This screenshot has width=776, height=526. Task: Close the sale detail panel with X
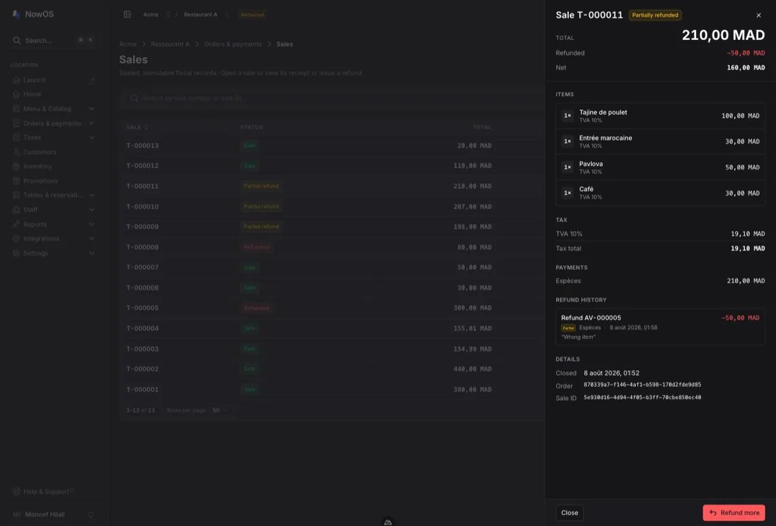point(759,16)
